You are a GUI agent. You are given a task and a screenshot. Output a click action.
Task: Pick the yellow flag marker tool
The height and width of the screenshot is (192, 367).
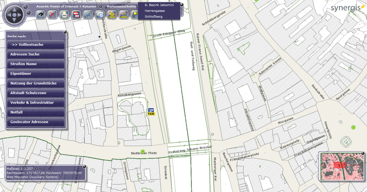(135, 15)
